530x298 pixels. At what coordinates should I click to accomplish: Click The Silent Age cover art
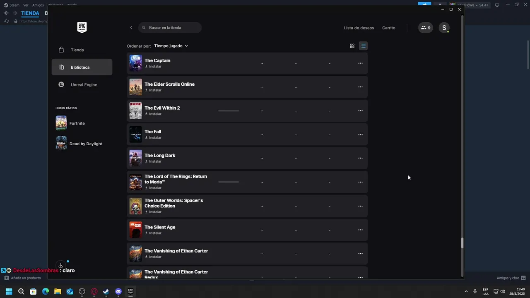pos(135,230)
